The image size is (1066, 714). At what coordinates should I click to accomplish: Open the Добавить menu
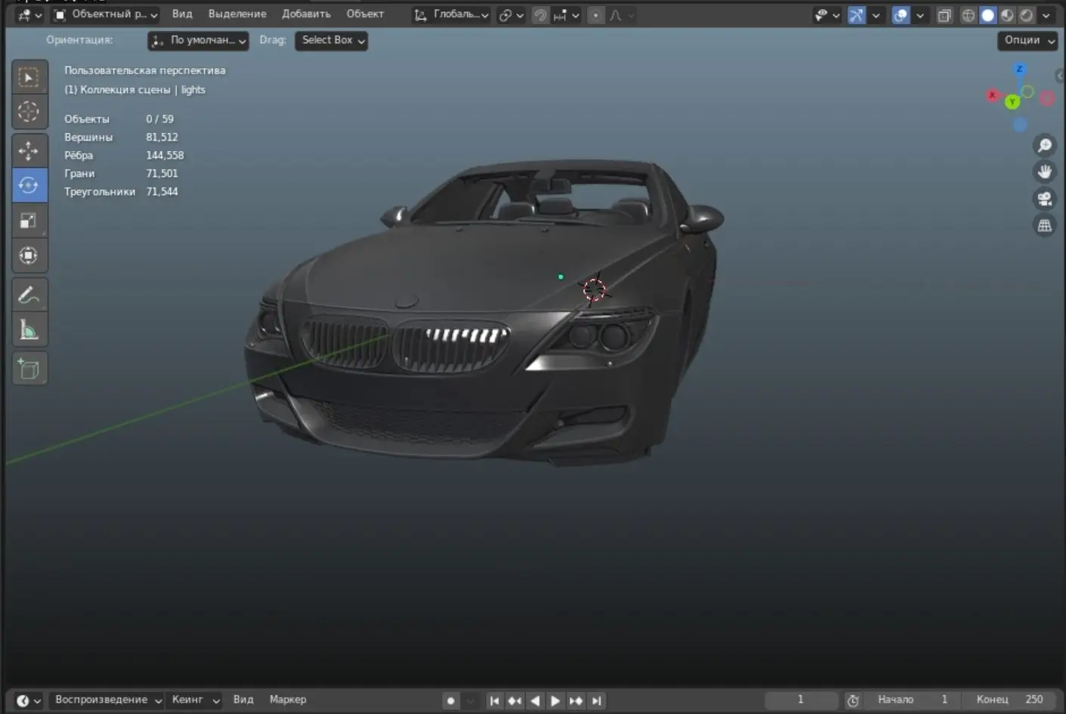(x=306, y=14)
